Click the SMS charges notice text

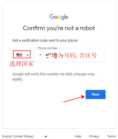(x=53, y=77)
